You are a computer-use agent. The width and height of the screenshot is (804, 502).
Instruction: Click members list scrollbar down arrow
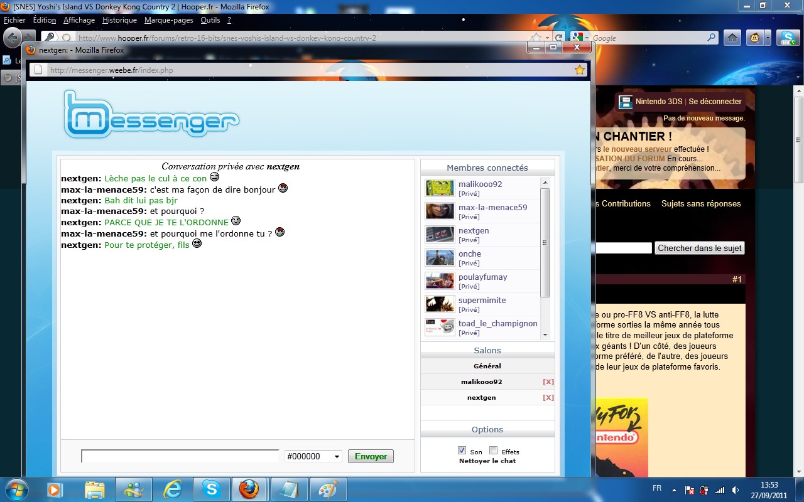coord(545,335)
